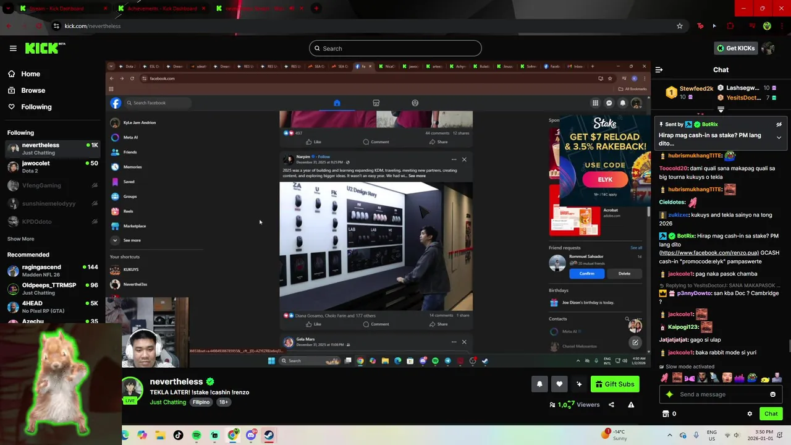Toggle follow heart button

[559, 384]
